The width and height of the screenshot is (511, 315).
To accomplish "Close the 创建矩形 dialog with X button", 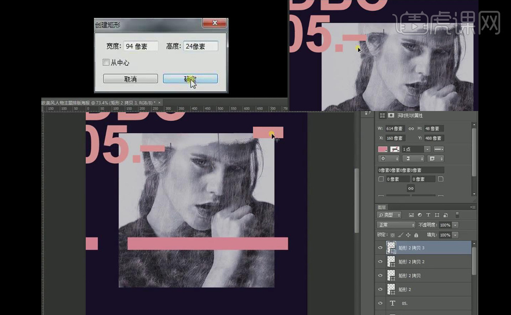I will coord(214,23).
